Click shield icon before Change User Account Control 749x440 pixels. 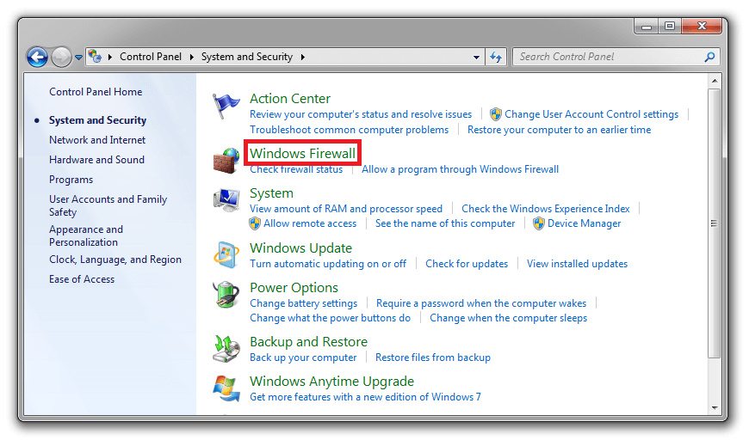tap(495, 114)
